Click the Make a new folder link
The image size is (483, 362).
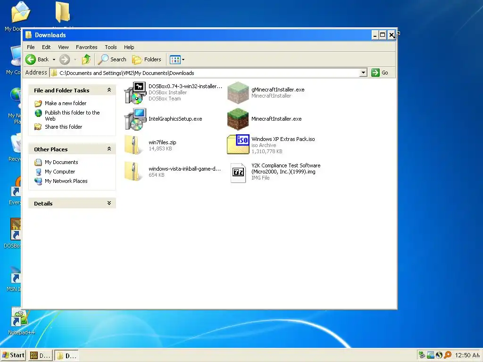click(66, 103)
